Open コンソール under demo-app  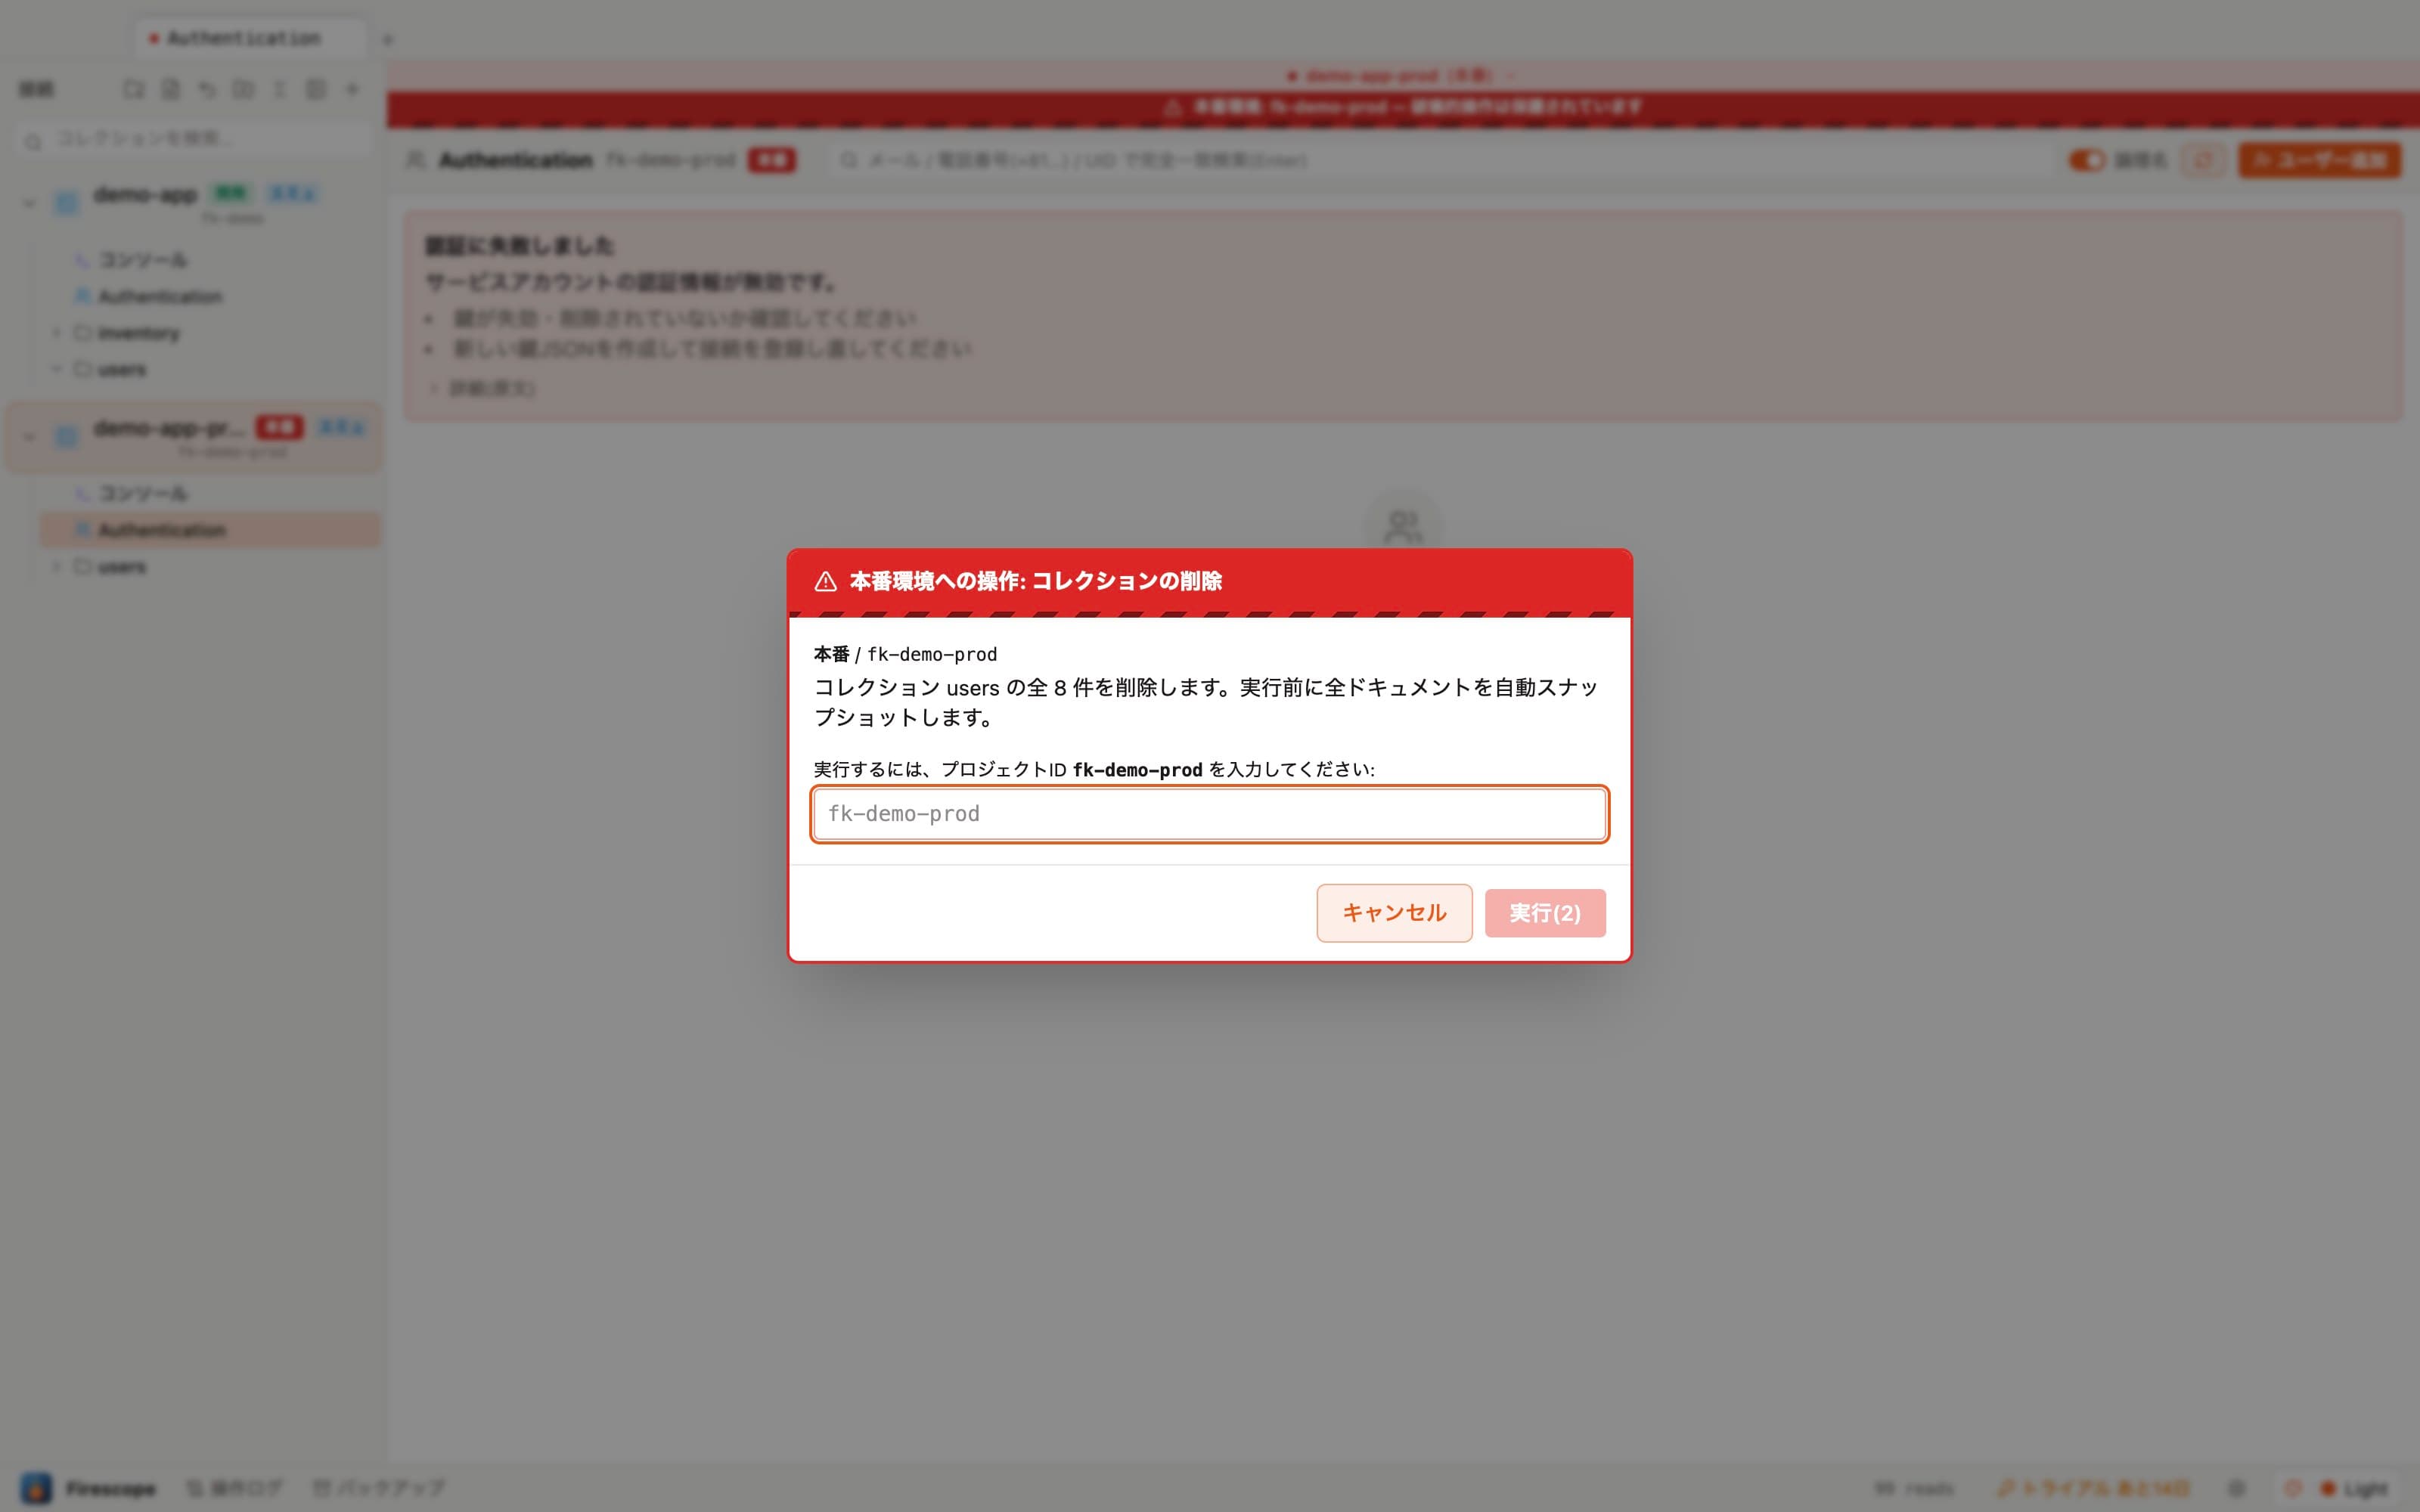click(x=143, y=260)
